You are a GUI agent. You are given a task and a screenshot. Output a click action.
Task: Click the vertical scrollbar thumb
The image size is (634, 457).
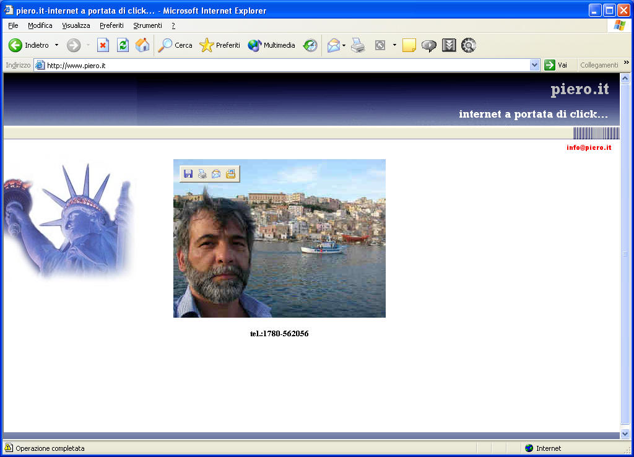(x=625, y=254)
